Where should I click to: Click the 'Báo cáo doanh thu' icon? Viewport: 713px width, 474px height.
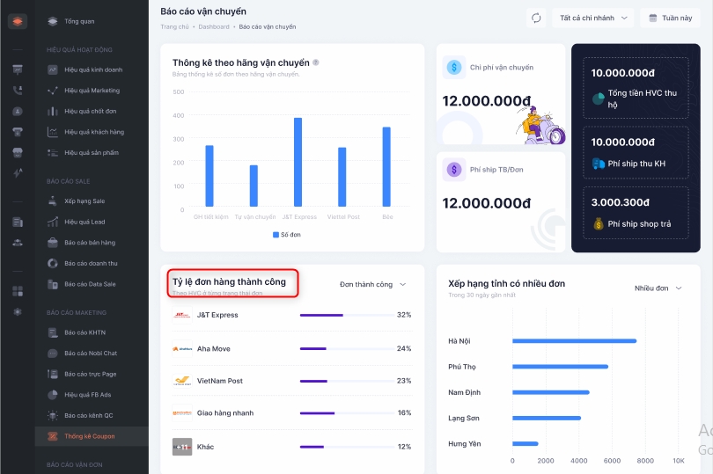click(53, 263)
